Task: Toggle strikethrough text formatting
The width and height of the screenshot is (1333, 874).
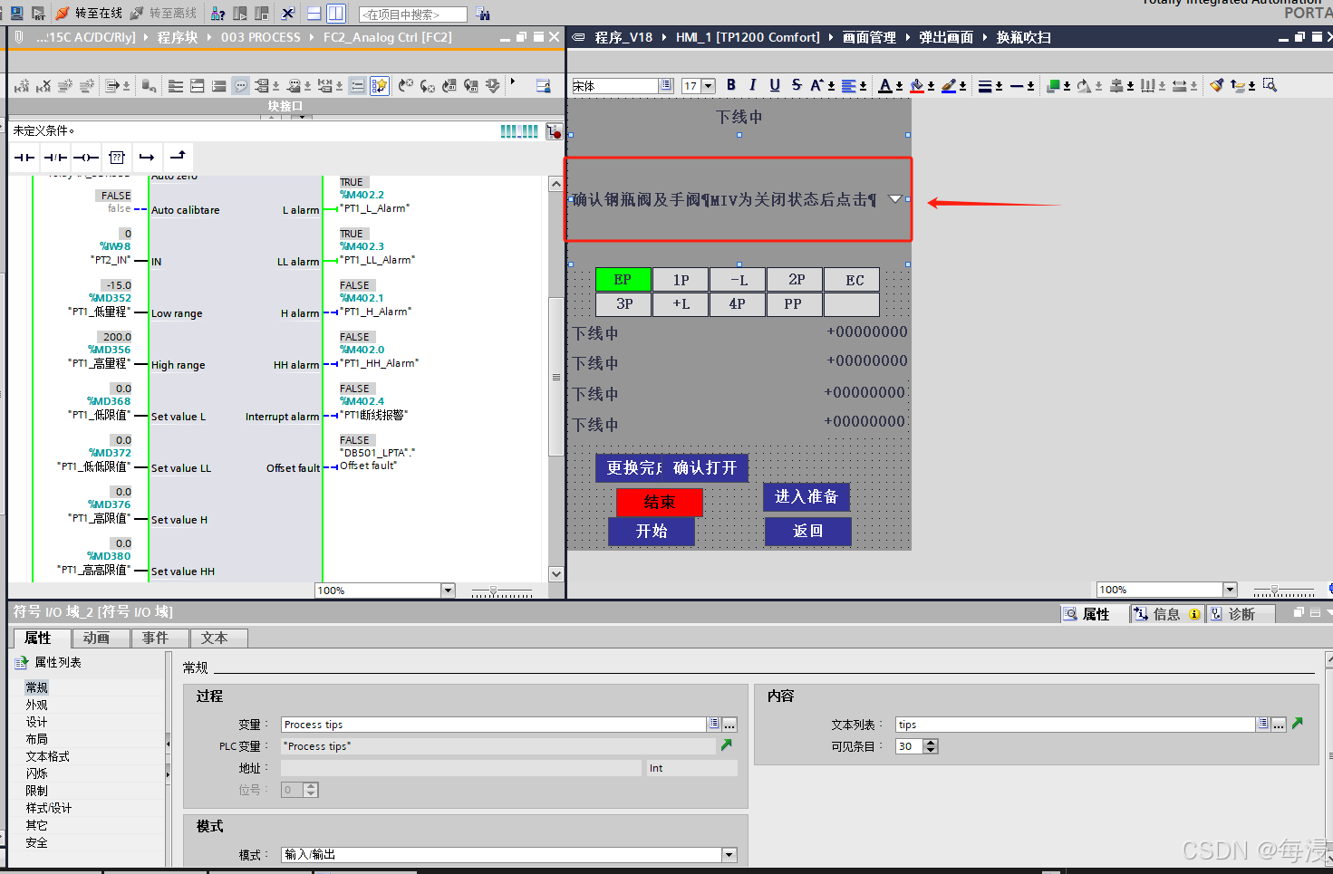Action: [x=797, y=85]
